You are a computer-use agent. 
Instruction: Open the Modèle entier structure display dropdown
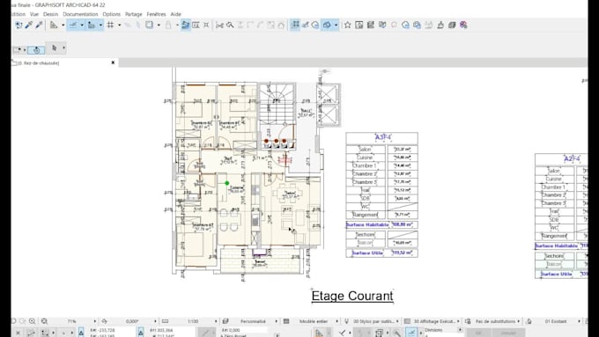pos(337,321)
